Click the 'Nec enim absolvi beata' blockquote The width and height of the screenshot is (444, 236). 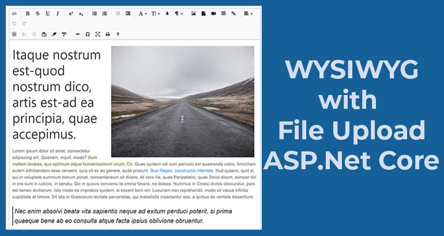pos(123,216)
